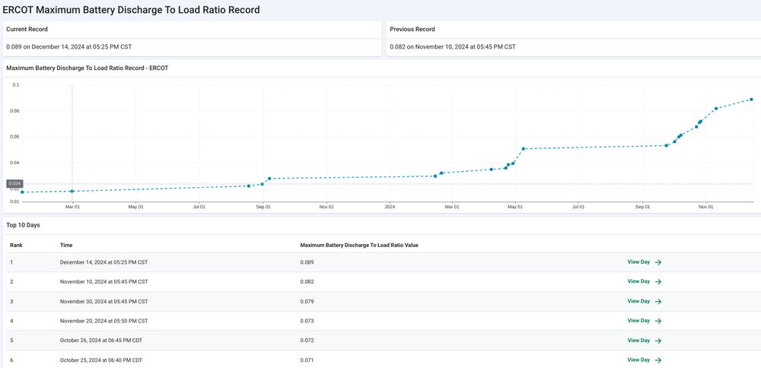Click the 0.072 value in table
This screenshot has width=761, height=368.
[x=307, y=341]
